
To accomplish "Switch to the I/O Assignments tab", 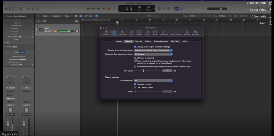I will coord(161,41).
